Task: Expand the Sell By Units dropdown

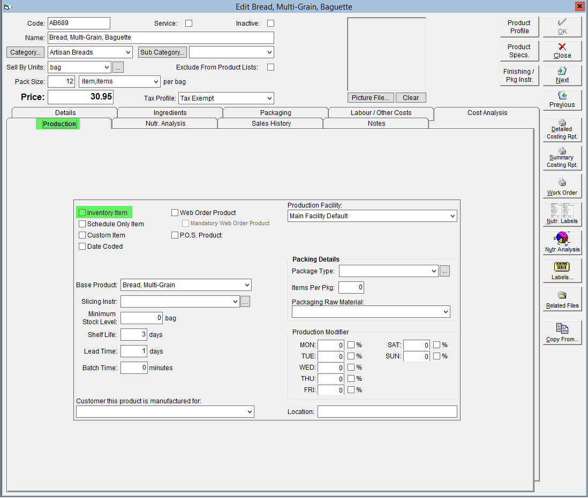Action: pos(107,67)
